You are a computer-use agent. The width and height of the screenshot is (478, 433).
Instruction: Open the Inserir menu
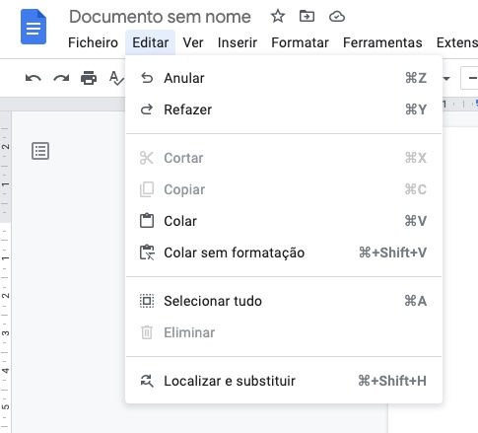238,42
